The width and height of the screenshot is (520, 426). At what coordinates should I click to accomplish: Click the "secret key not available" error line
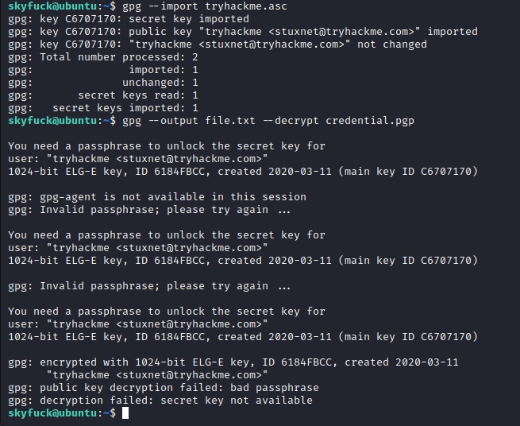[x=160, y=401]
